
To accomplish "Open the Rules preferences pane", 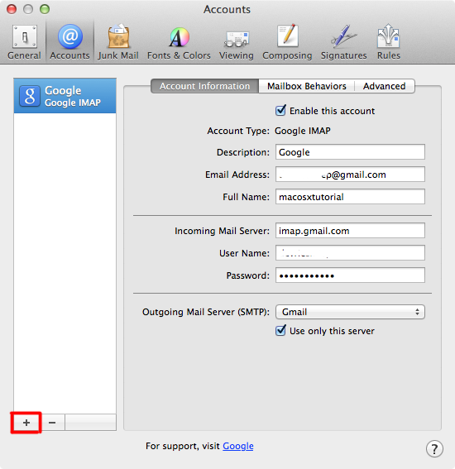I will point(388,42).
